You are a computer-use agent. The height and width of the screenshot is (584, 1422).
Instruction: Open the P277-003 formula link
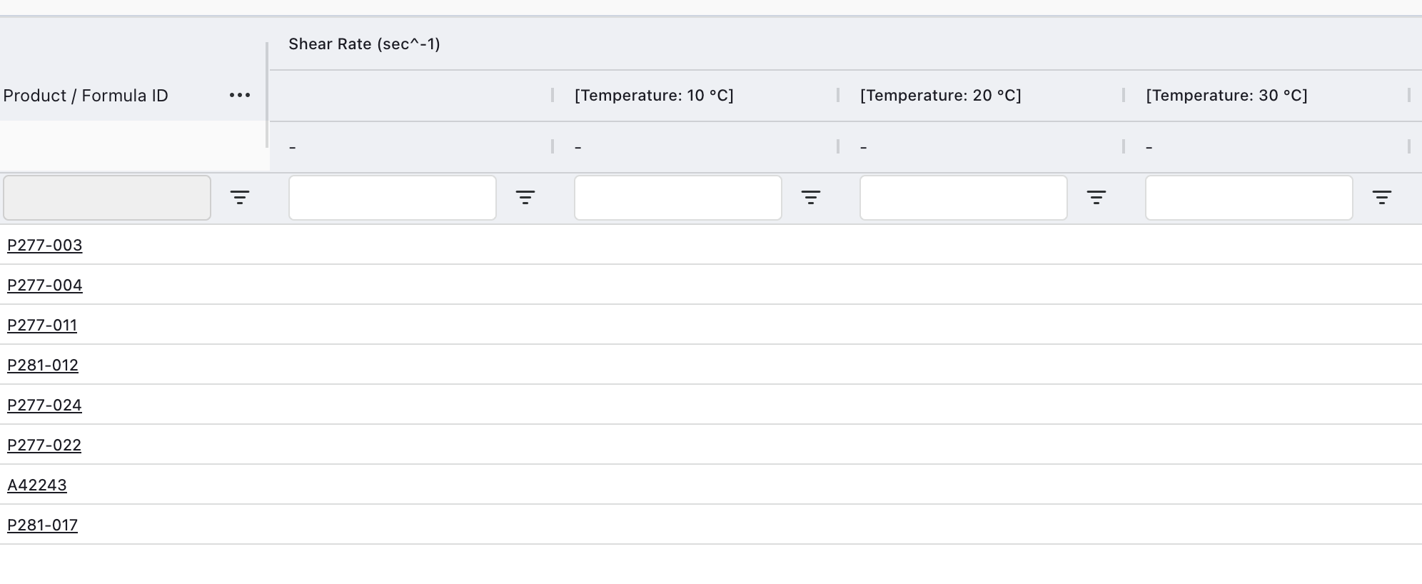(45, 245)
